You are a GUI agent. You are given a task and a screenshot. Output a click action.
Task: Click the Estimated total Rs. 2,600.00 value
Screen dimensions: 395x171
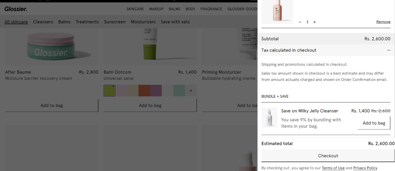(381, 143)
